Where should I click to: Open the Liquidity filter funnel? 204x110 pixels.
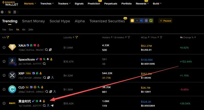coord(76,37)
